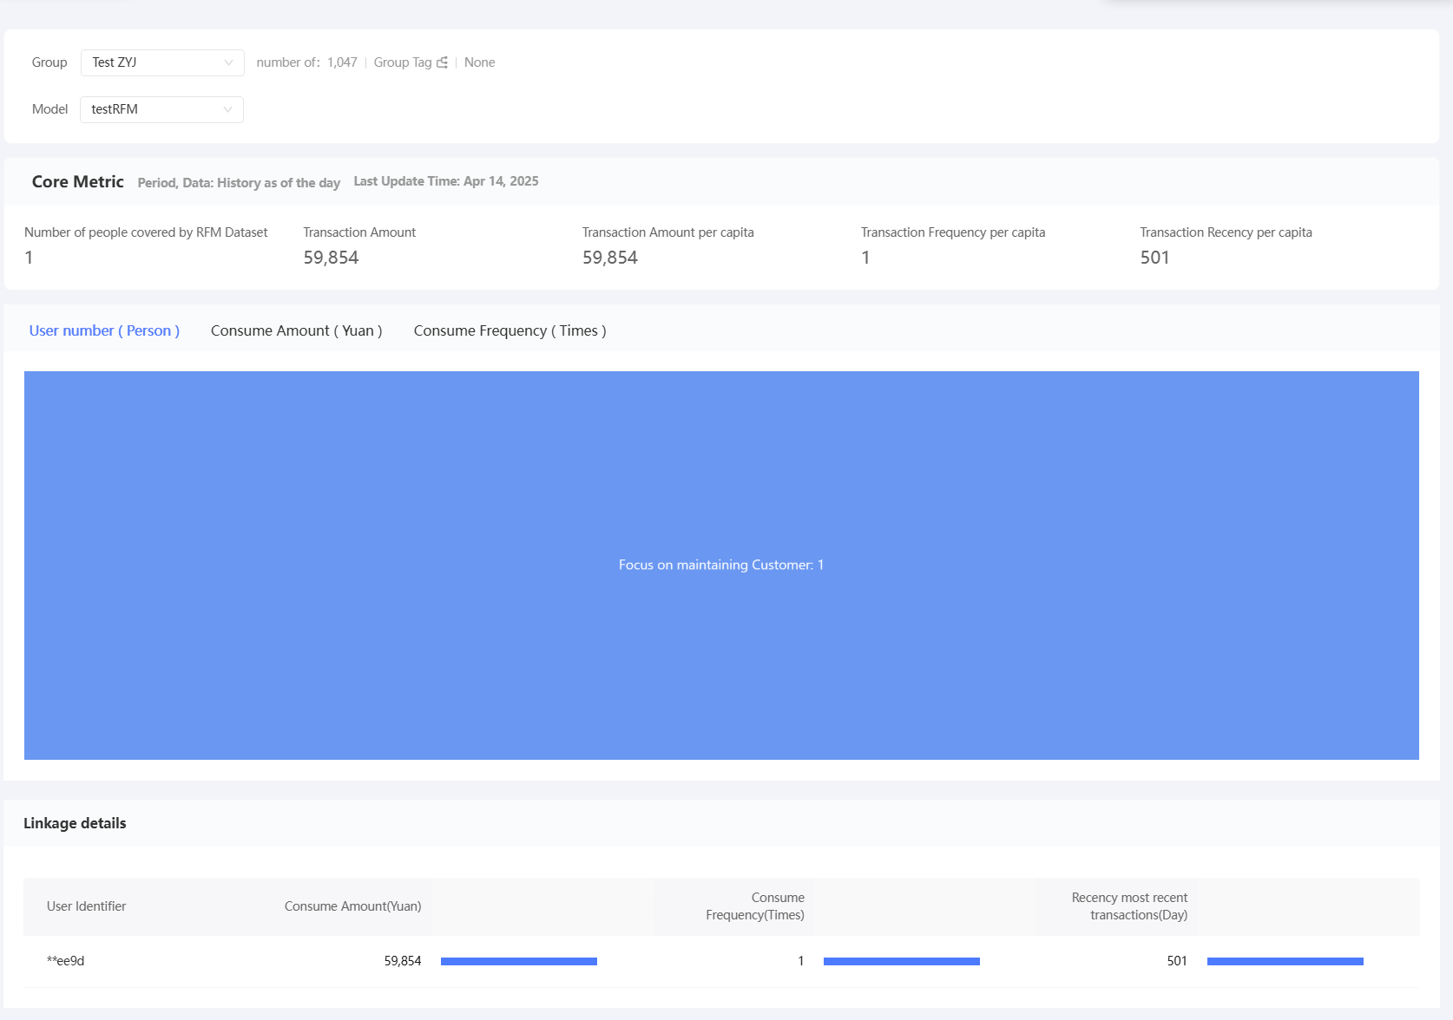Expand the Test ZYJ group dropdown arrow
The height and width of the screenshot is (1020, 1453).
coord(228,62)
